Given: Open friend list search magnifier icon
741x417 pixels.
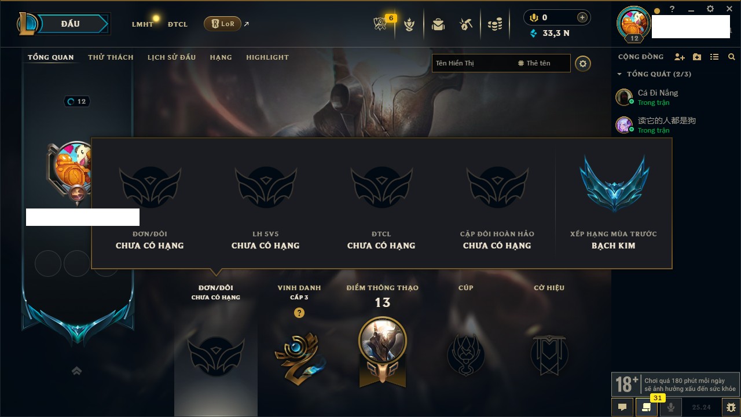Looking at the screenshot, I should [732, 57].
